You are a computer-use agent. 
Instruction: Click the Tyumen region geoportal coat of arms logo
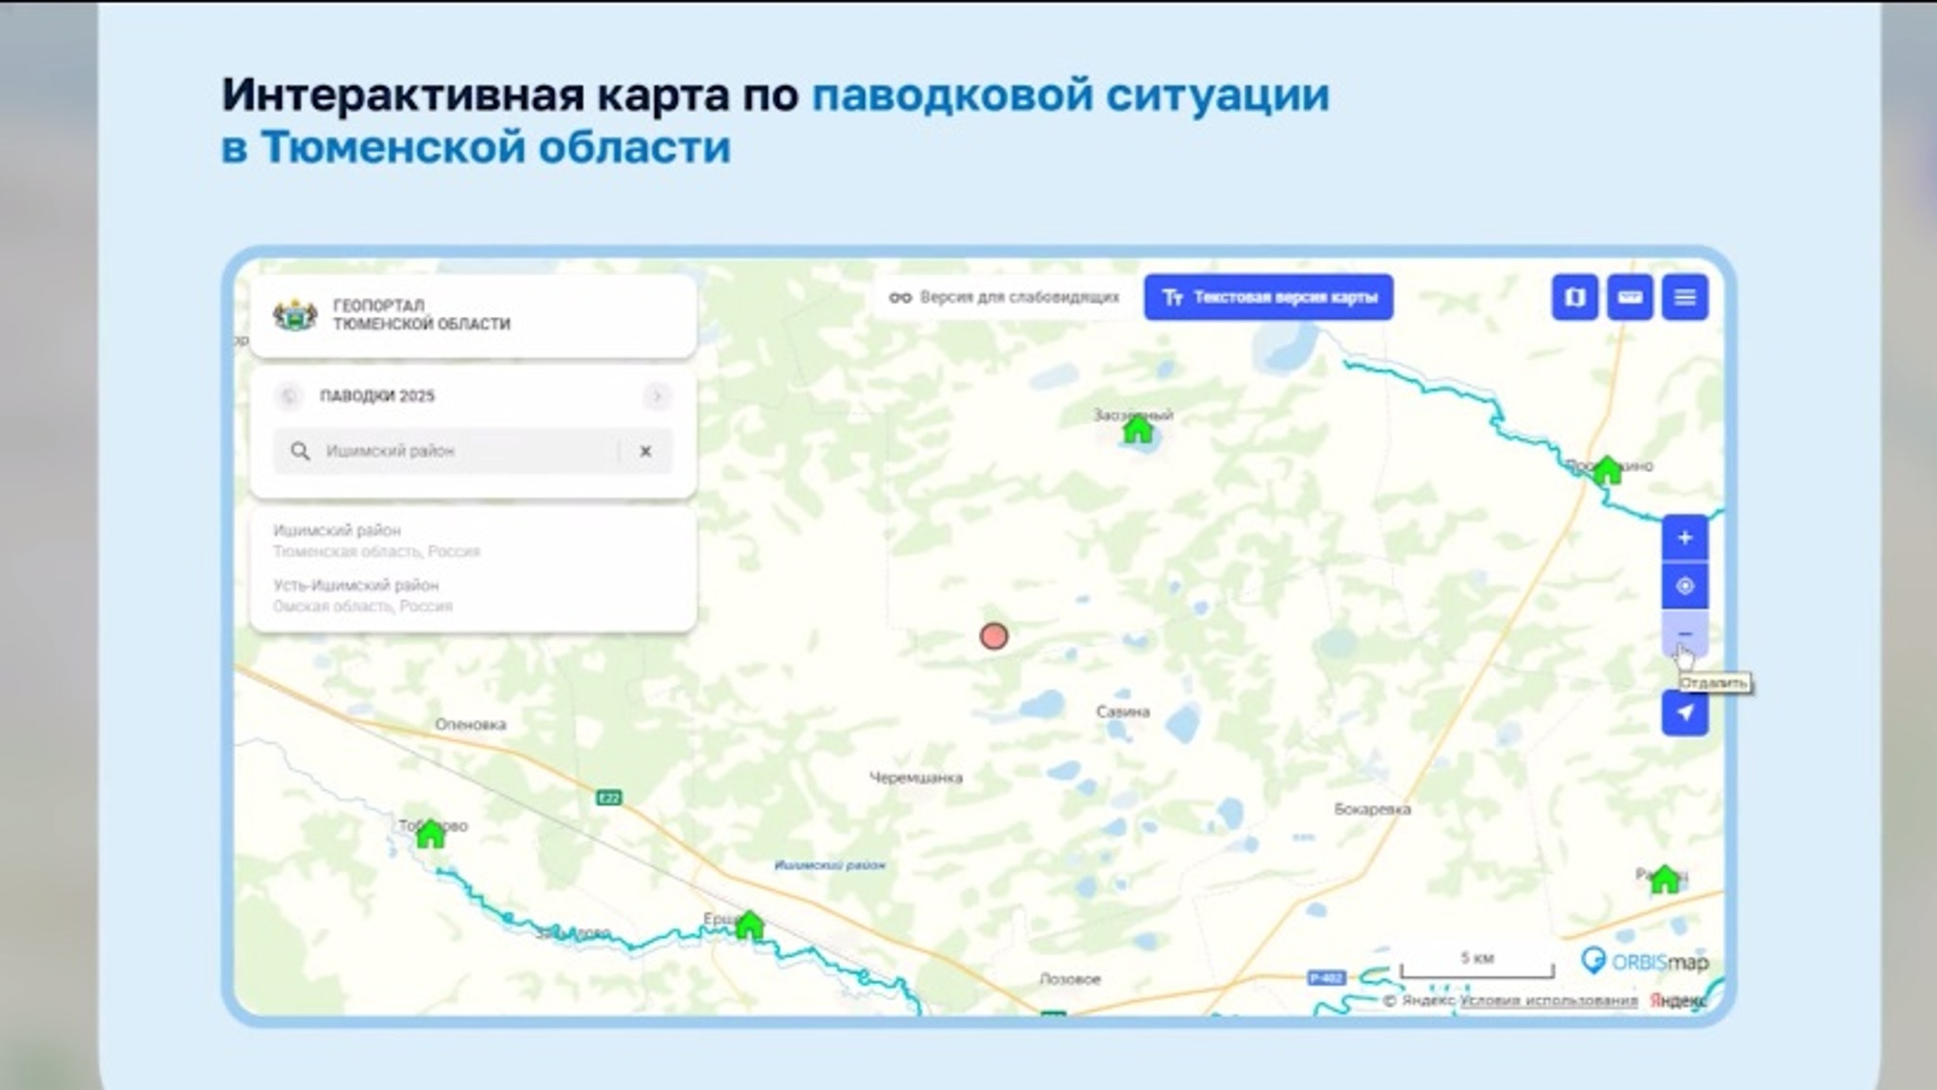(295, 315)
